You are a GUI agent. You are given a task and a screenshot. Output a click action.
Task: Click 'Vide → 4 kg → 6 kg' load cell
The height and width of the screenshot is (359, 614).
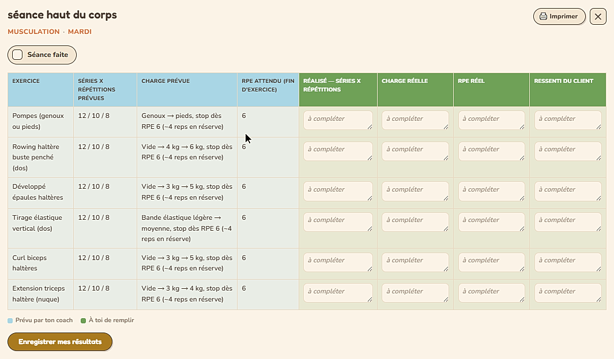(187, 158)
